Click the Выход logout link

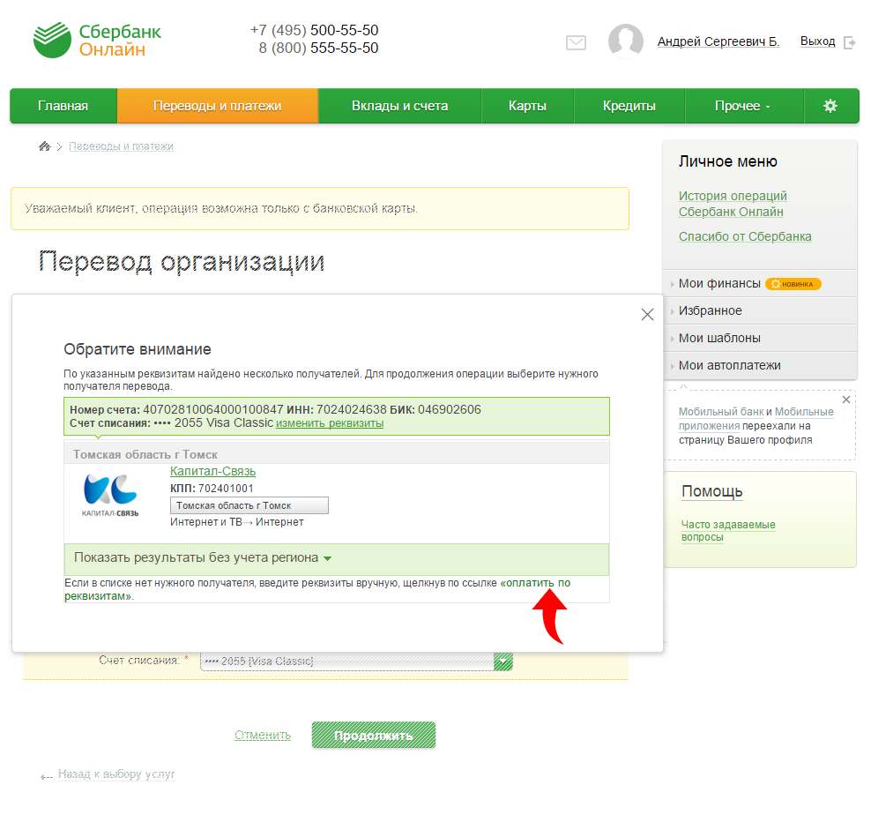[818, 41]
